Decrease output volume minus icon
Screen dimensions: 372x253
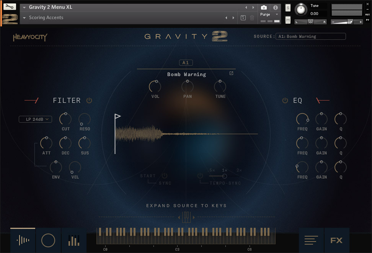333,22
